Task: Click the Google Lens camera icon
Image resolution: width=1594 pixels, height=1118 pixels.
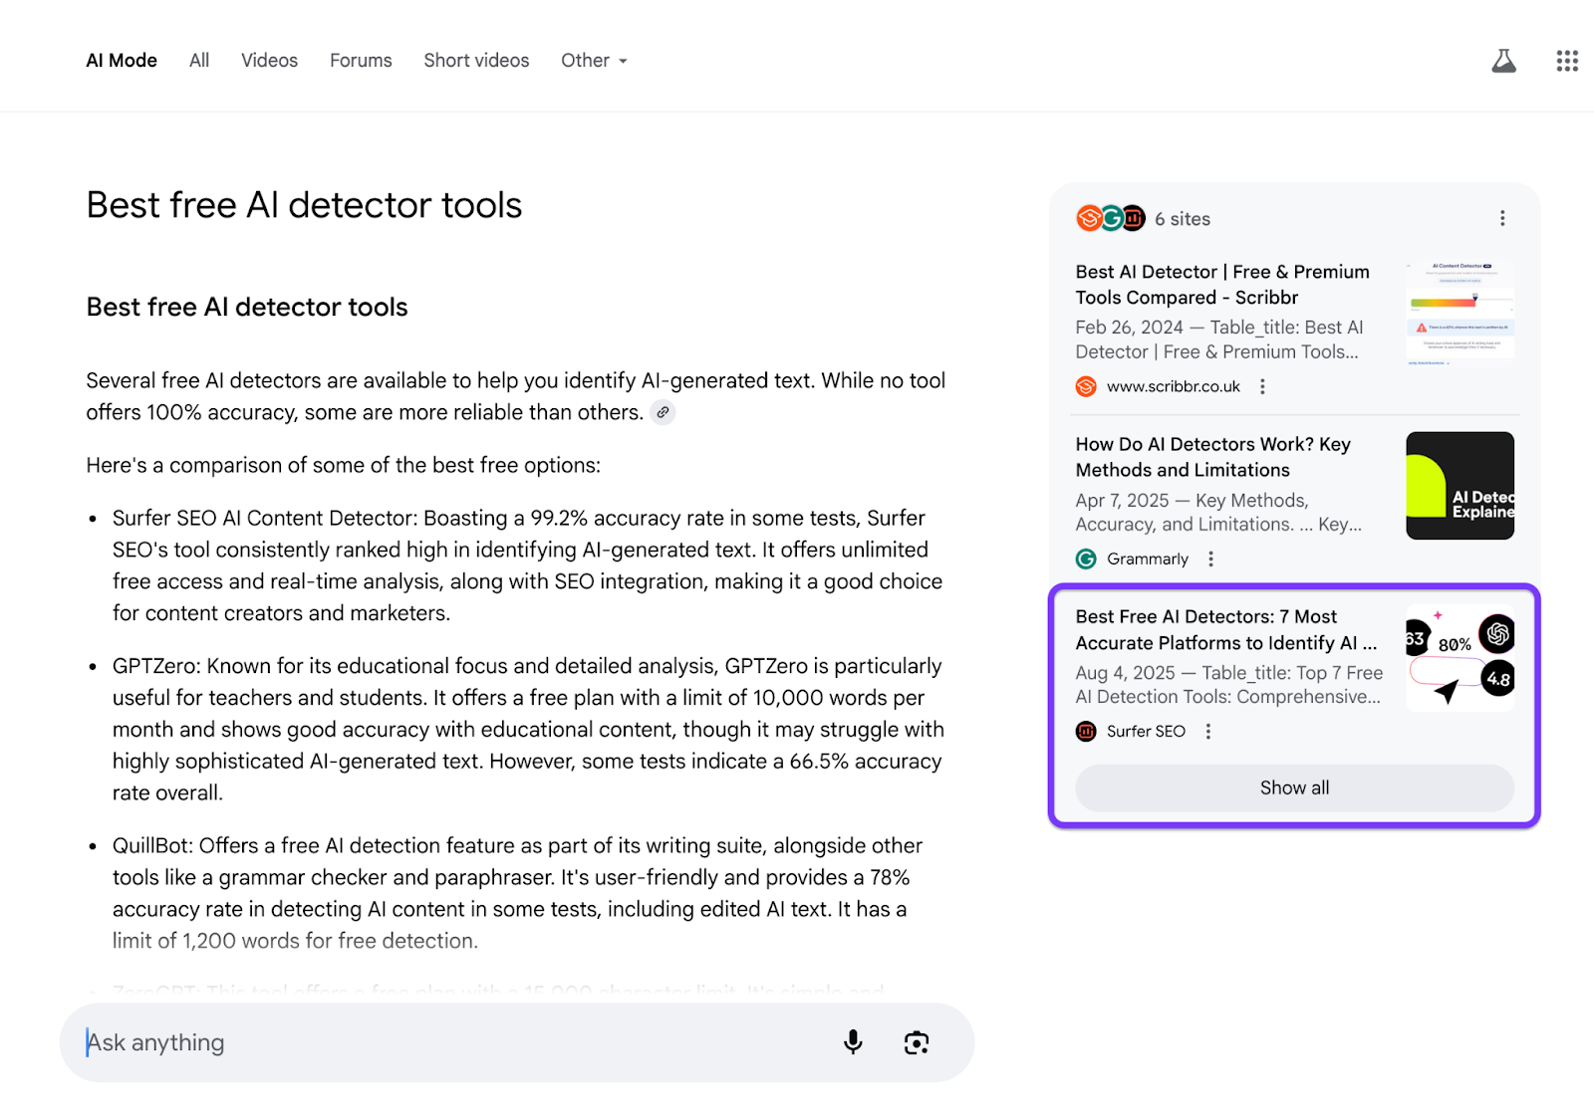Action: pyautogui.click(x=917, y=1042)
